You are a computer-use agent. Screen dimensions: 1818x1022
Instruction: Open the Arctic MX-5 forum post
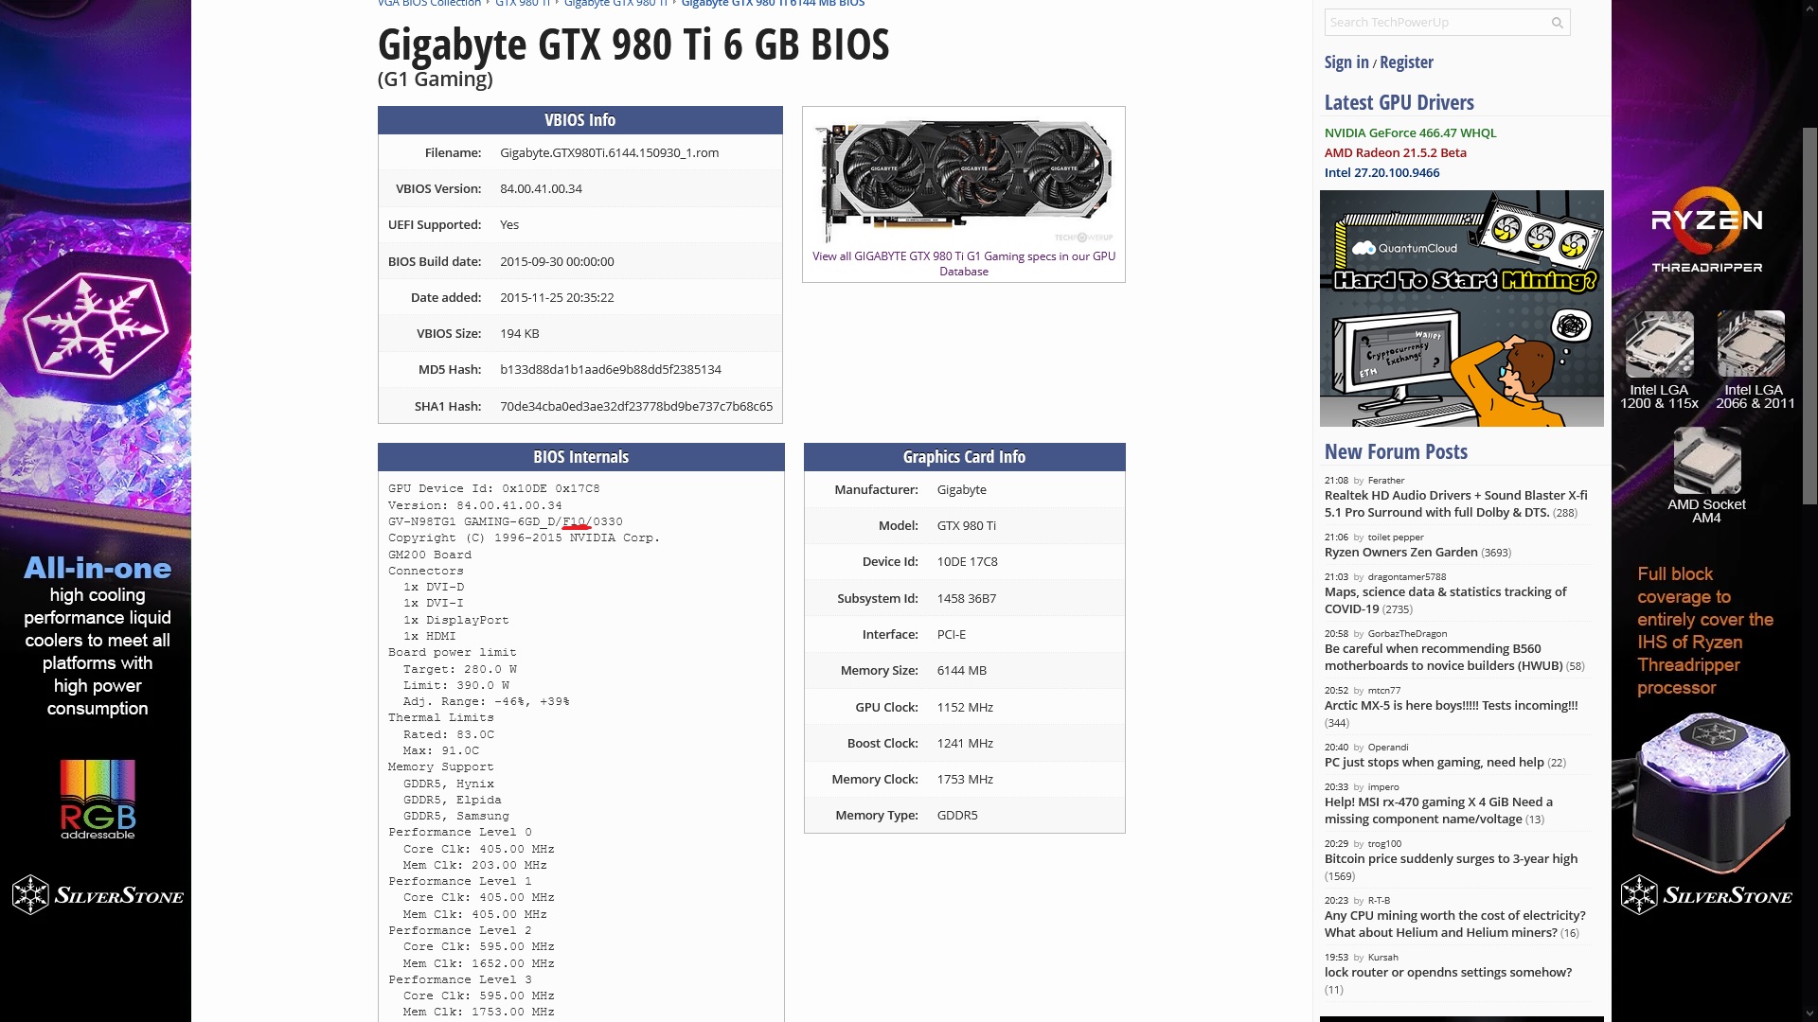(1451, 706)
